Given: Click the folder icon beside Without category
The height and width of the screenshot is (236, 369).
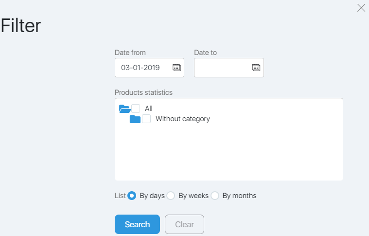Looking at the screenshot, I should point(135,119).
